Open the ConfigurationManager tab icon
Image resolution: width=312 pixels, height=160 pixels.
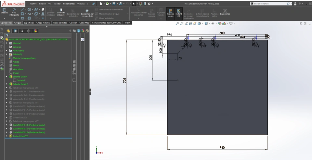coord(22,31)
